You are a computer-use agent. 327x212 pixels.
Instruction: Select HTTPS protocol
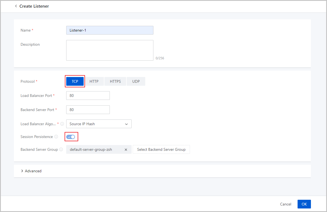coord(115,81)
